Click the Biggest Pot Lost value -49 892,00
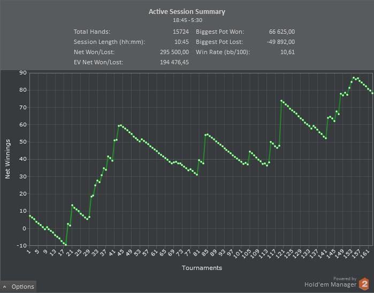374x293 pixels. [281, 42]
